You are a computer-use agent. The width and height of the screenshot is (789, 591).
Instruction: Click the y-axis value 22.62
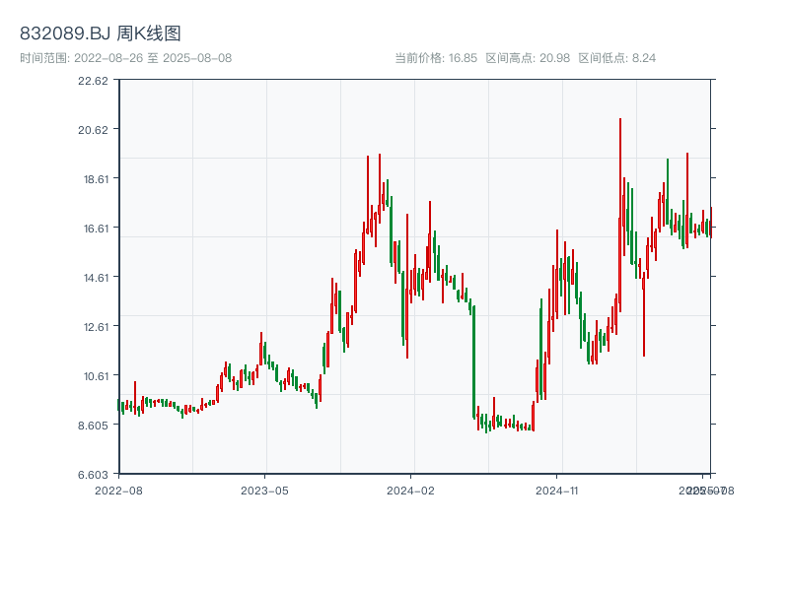(x=93, y=81)
